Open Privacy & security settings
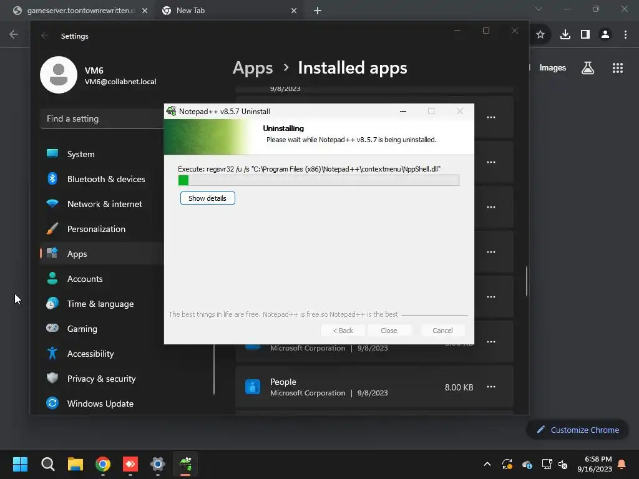 point(102,379)
